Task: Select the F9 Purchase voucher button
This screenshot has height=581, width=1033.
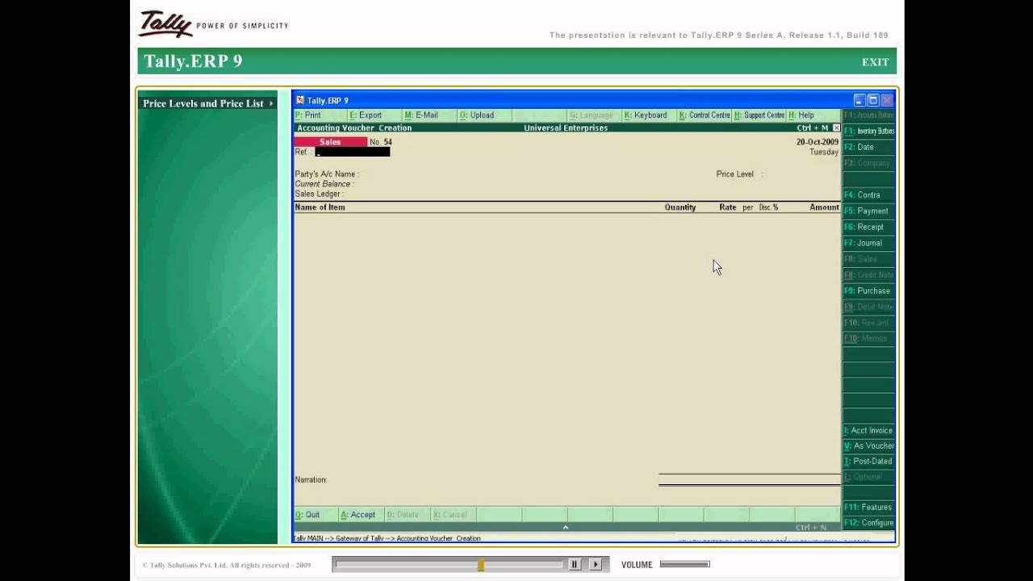Action: click(869, 290)
